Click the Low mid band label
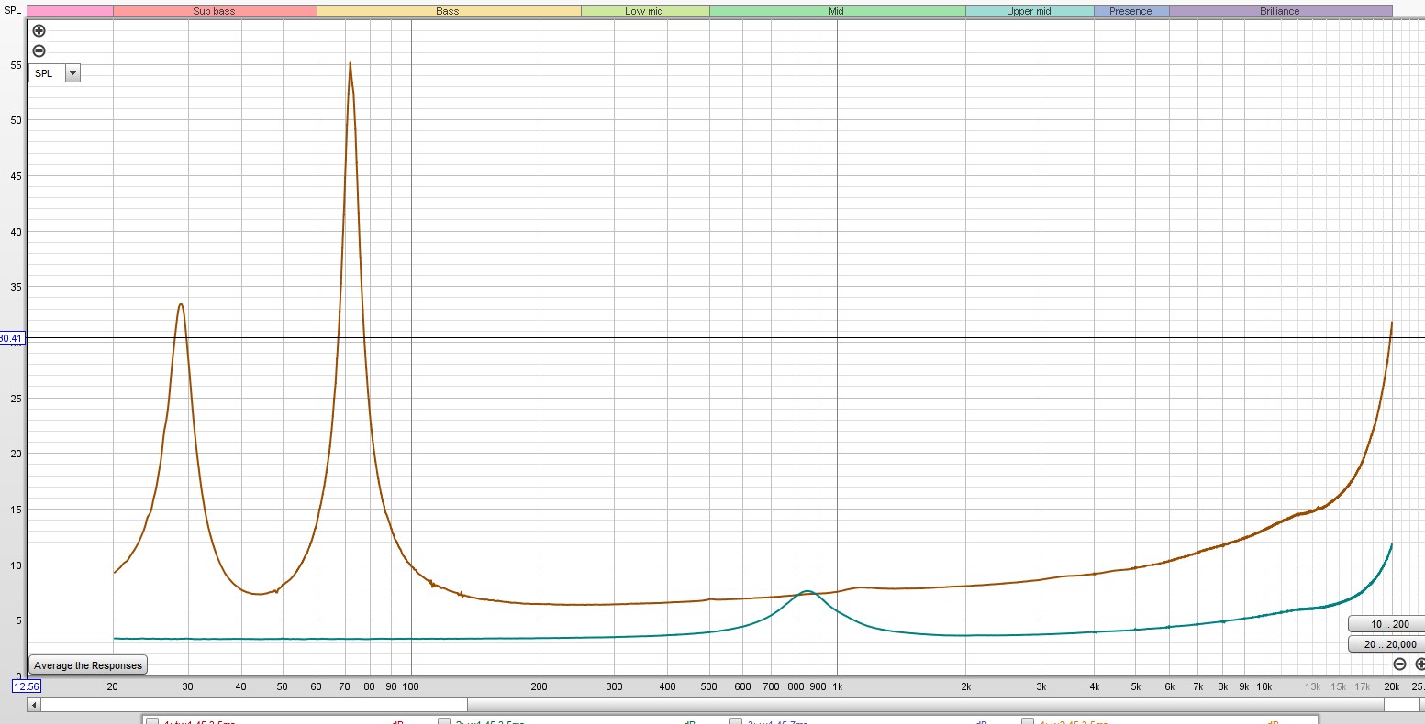1425x724 pixels. coord(644,11)
